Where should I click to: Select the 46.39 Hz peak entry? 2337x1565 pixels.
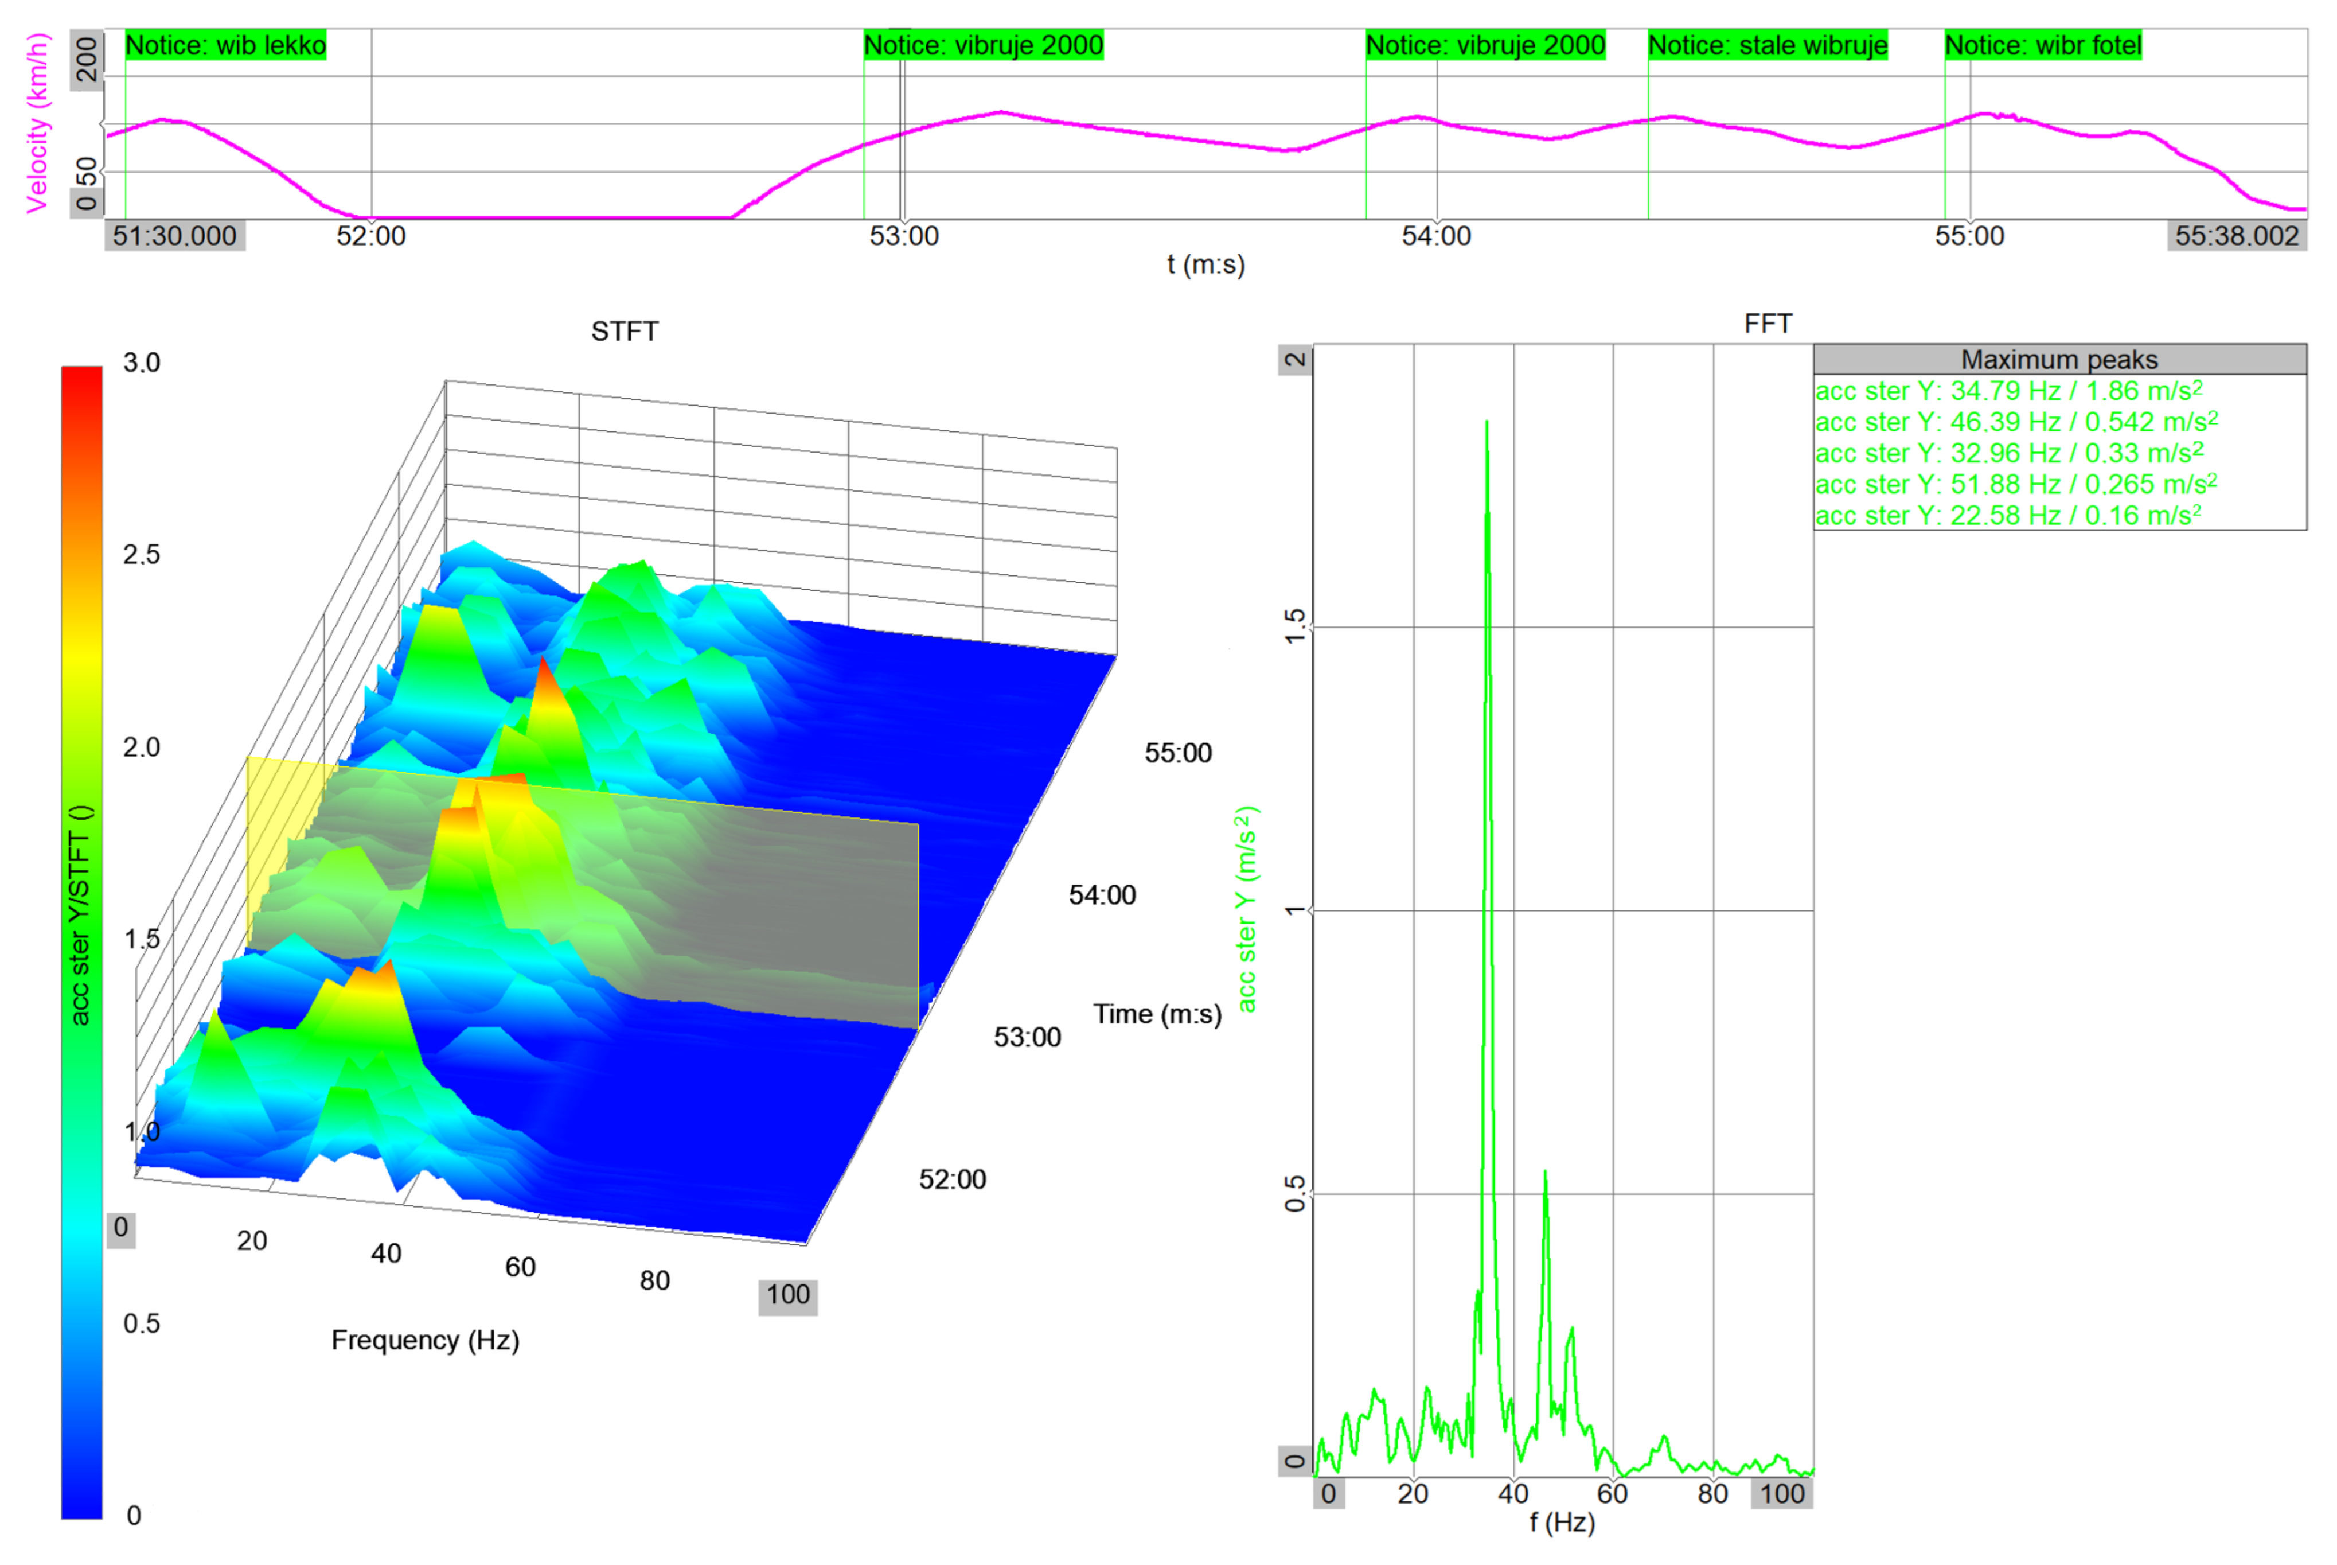click(2016, 422)
